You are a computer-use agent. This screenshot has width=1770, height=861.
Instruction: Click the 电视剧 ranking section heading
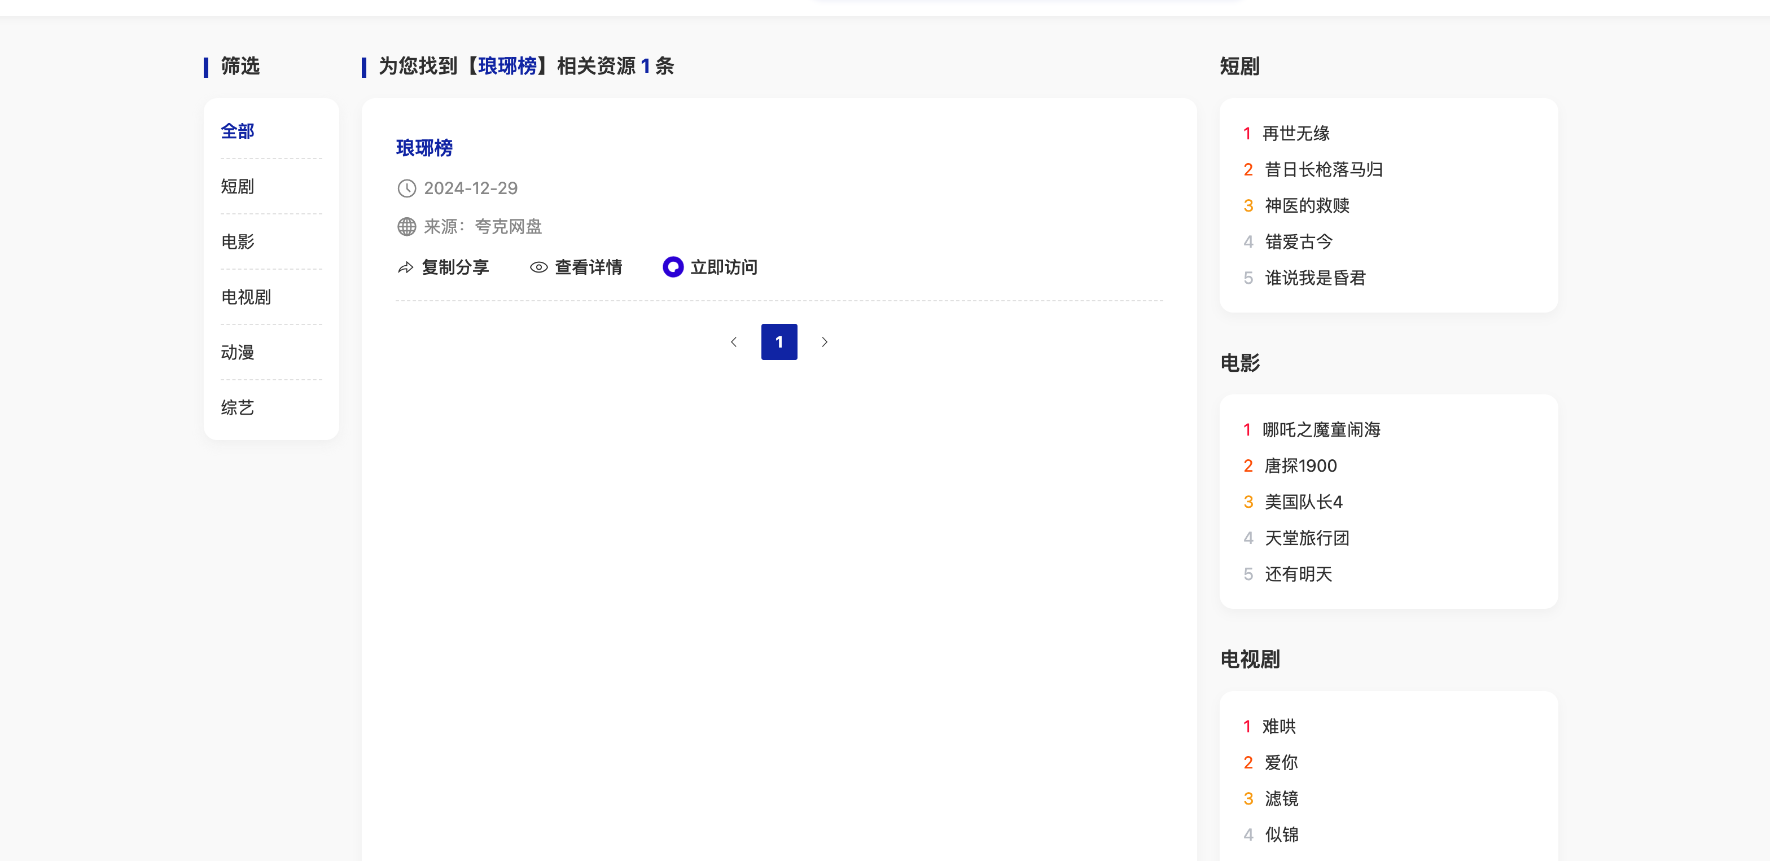pyautogui.click(x=1250, y=660)
